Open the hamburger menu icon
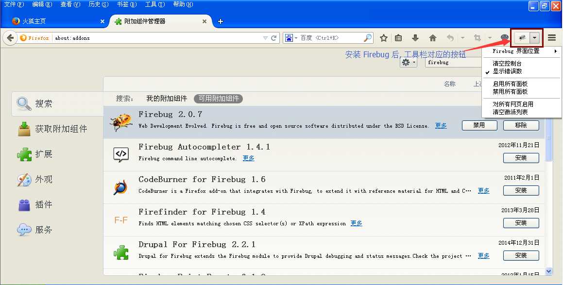Image resolution: width=563 pixels, height=285 pixels. 552,38
